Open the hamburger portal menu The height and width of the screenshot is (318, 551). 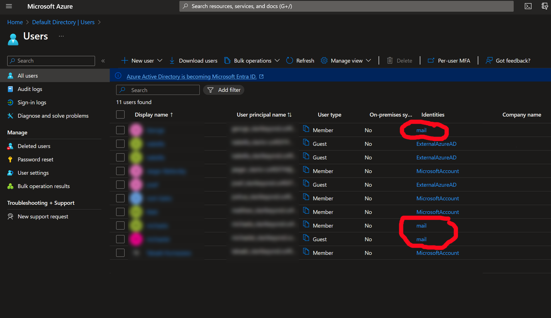9,6
